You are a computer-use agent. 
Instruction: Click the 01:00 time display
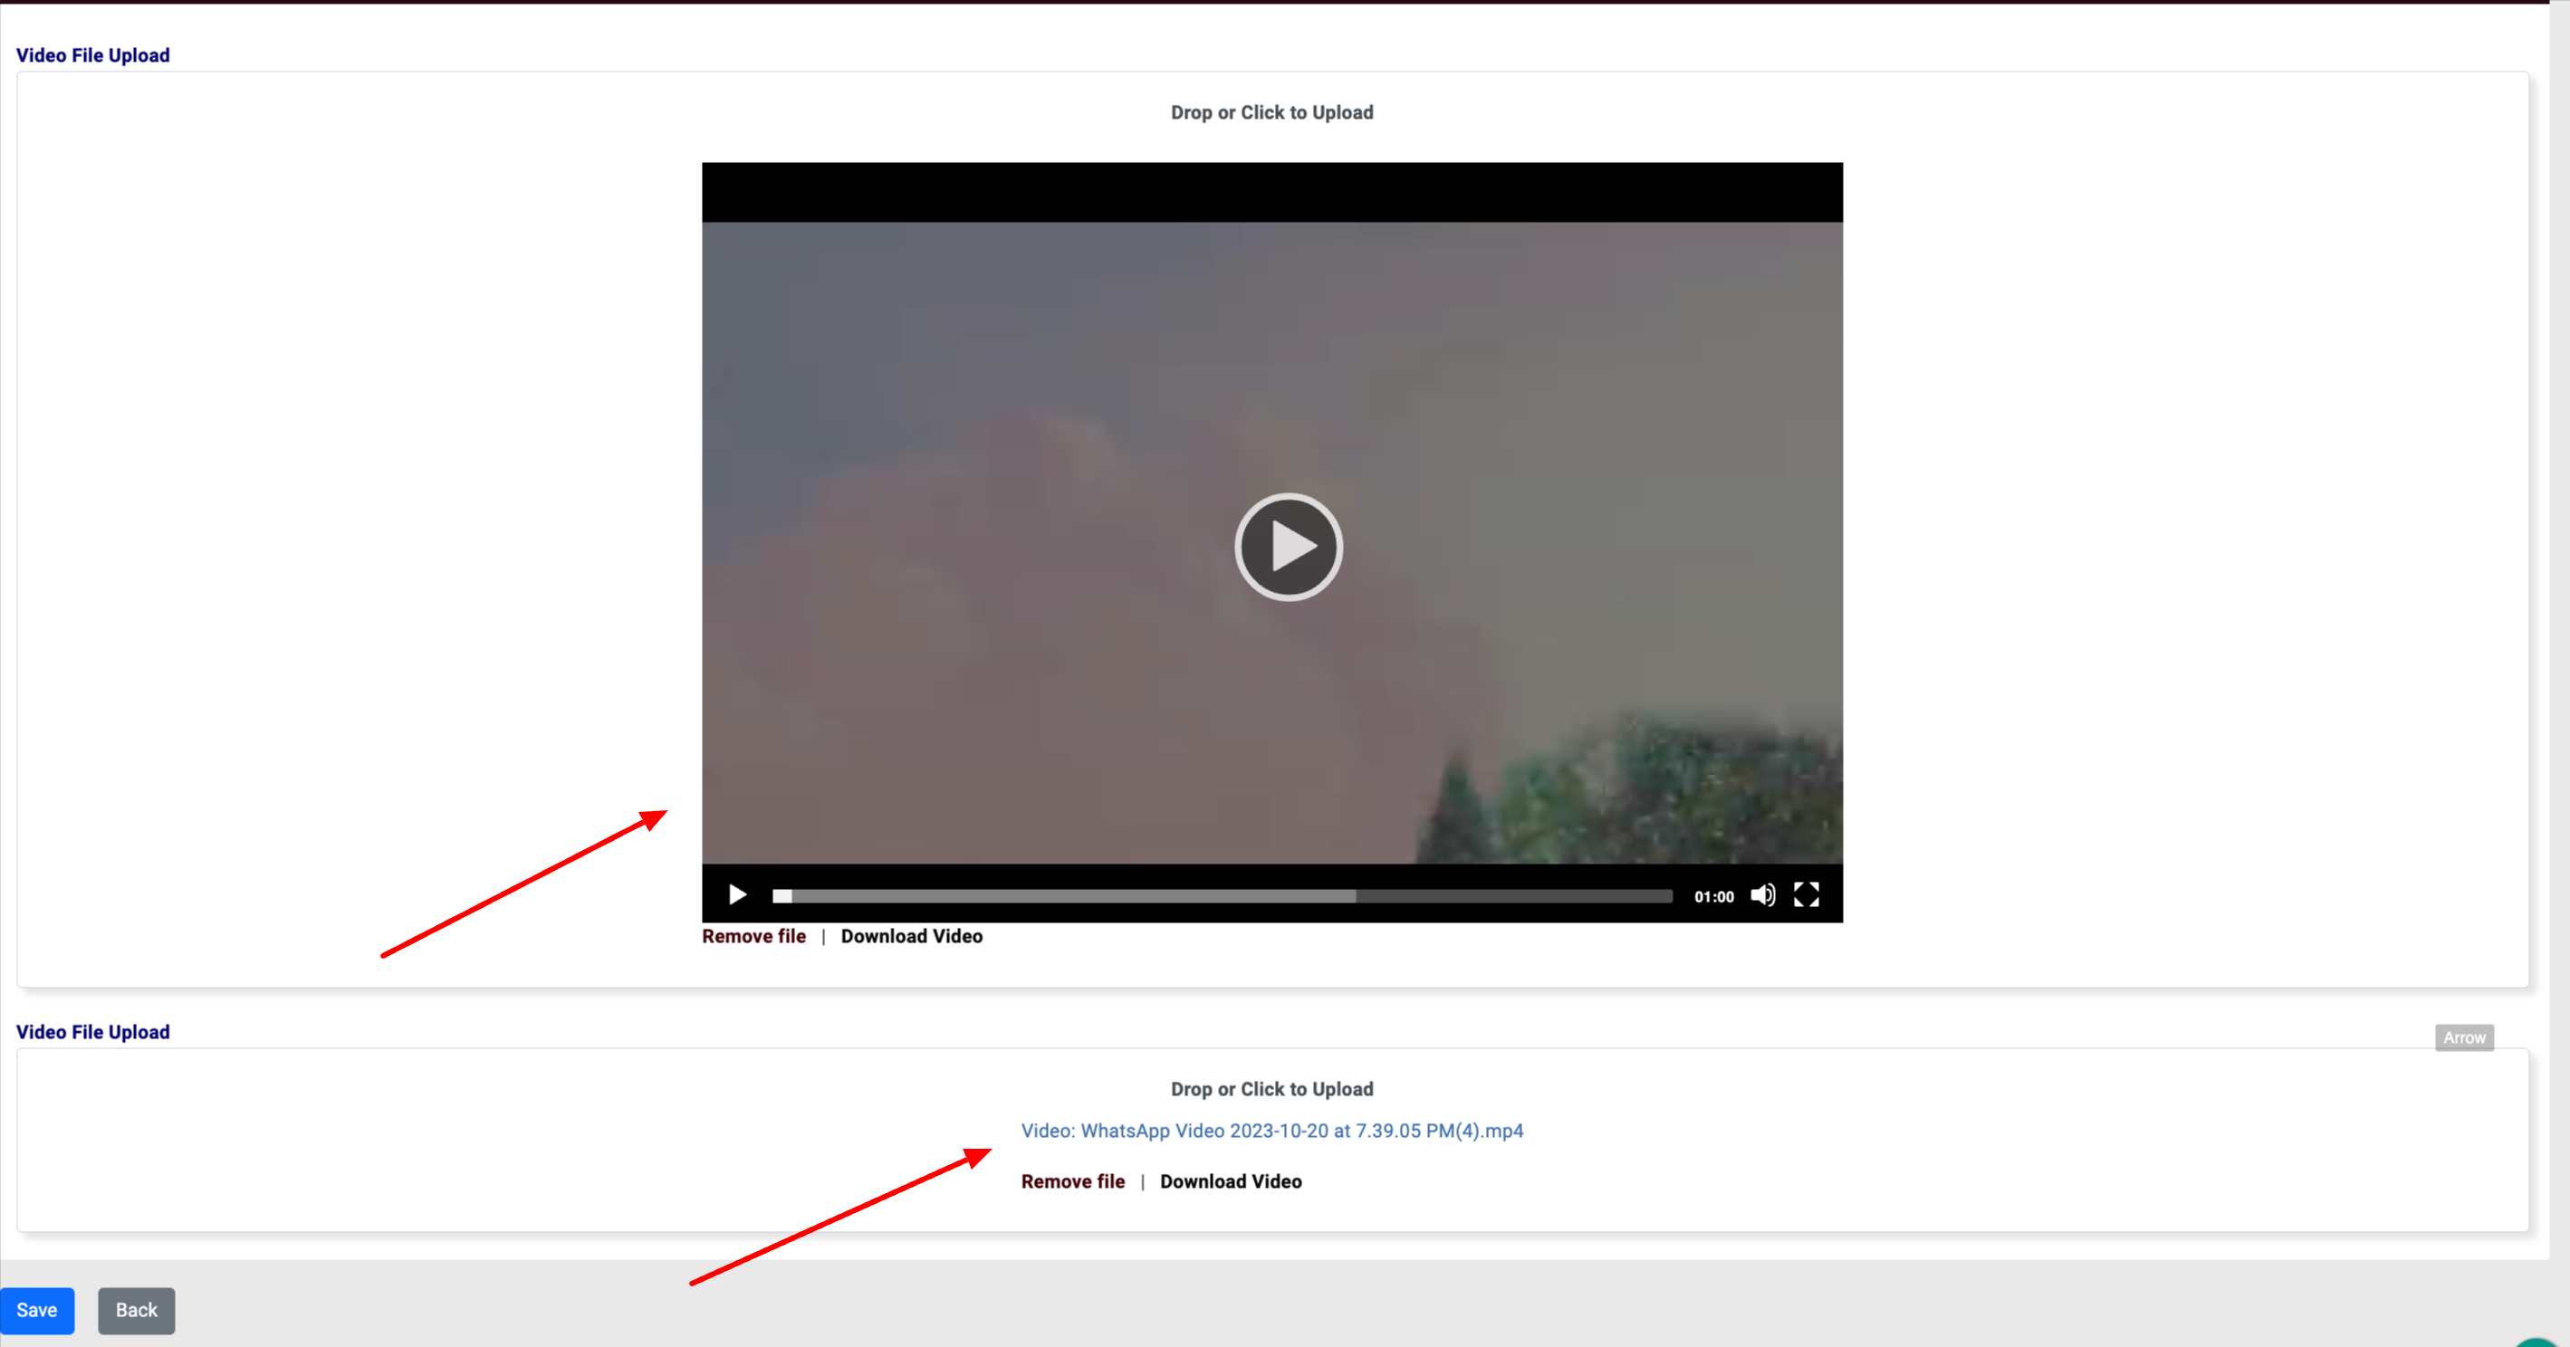(1713, 896)
